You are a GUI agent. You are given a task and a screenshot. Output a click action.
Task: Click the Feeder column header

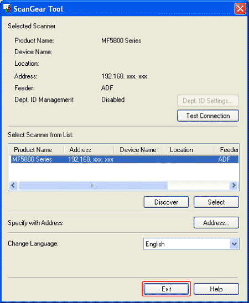(226, 150)
